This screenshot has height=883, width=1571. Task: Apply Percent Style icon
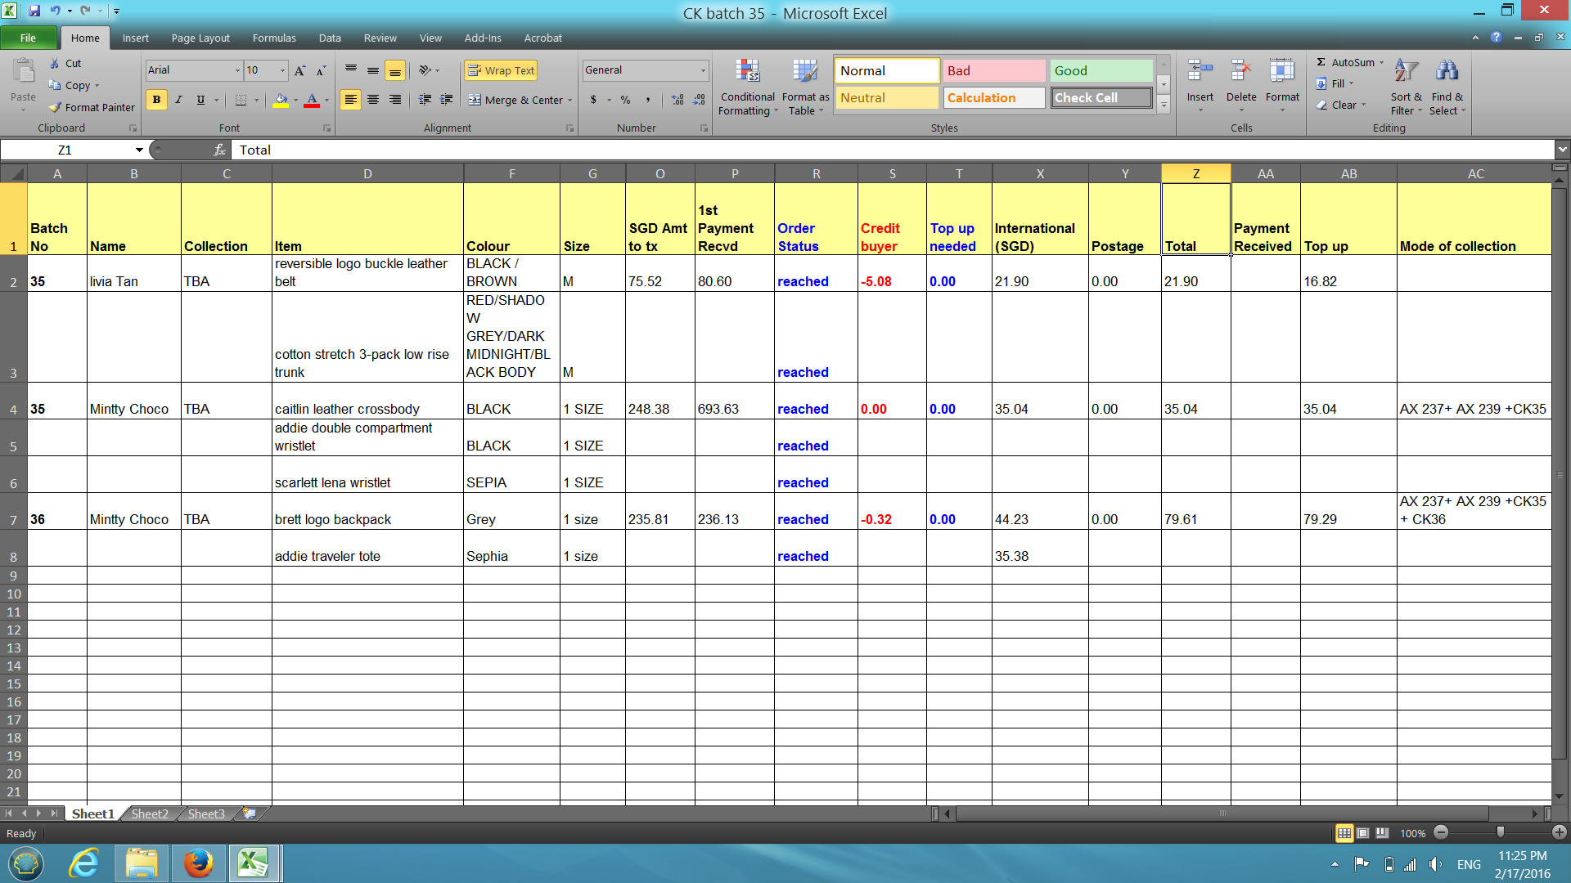625,100
